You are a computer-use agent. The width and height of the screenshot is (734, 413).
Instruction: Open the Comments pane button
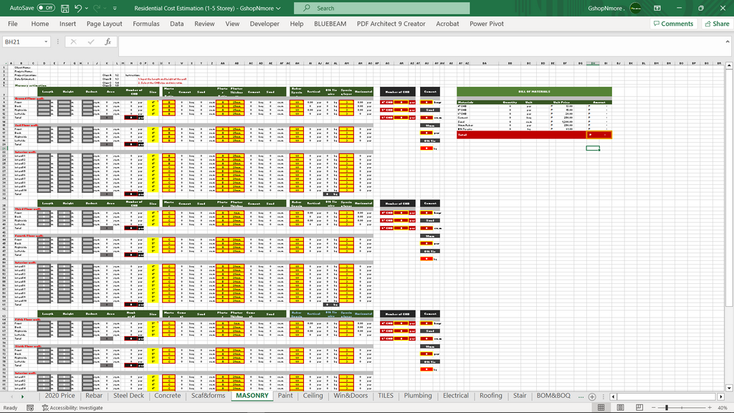point(673,24)
